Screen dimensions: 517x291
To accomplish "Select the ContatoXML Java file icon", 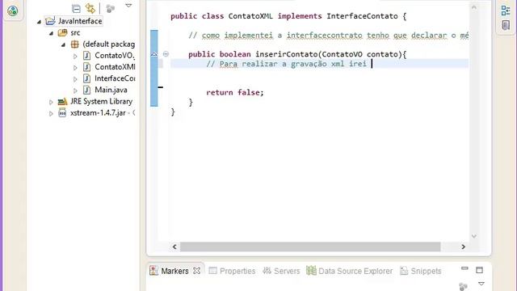I will point(86,67).
